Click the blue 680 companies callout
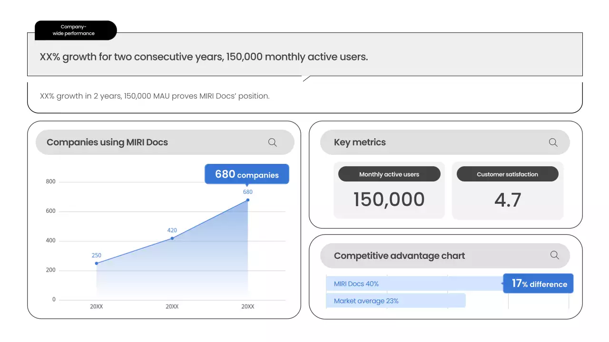 246,174
